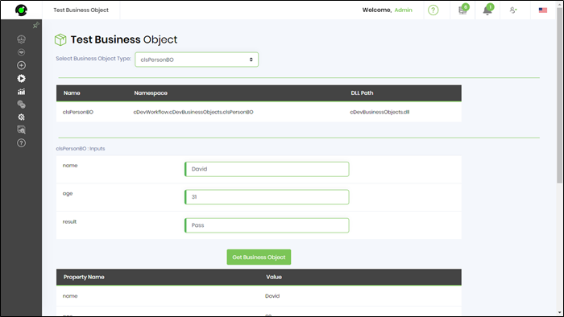Open the settings cog sidebar icon

coord(21,117)
